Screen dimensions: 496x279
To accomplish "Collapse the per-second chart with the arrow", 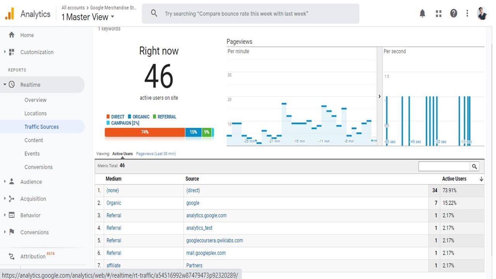I will click(x=380, y=96).
